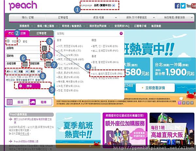Choose the Osaka Kansai airport (KIX)
Image resolution: width=196 pixels, height=151 pixels.
70,46
